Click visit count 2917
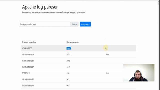Screen dimensions: 160x90 pos(68,54)
